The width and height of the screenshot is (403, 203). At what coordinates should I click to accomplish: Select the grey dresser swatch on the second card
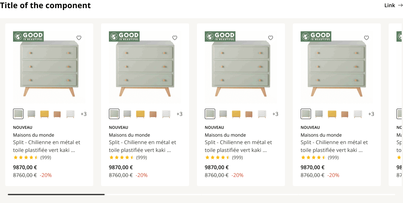pyautogui.click(x=127, y=114)
